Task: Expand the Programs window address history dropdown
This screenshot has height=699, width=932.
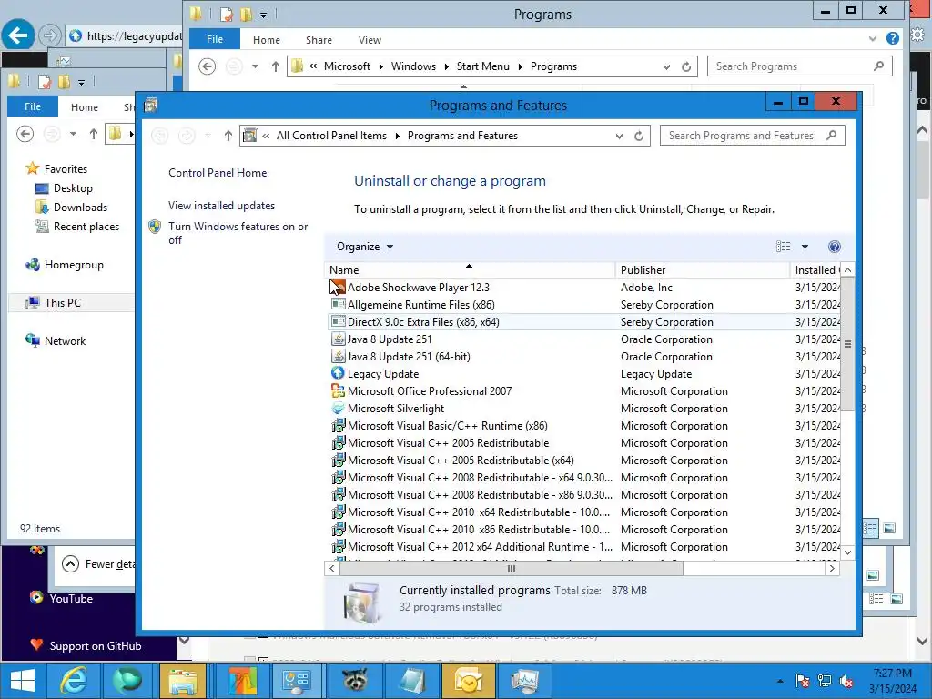Action: pos(666,66)
